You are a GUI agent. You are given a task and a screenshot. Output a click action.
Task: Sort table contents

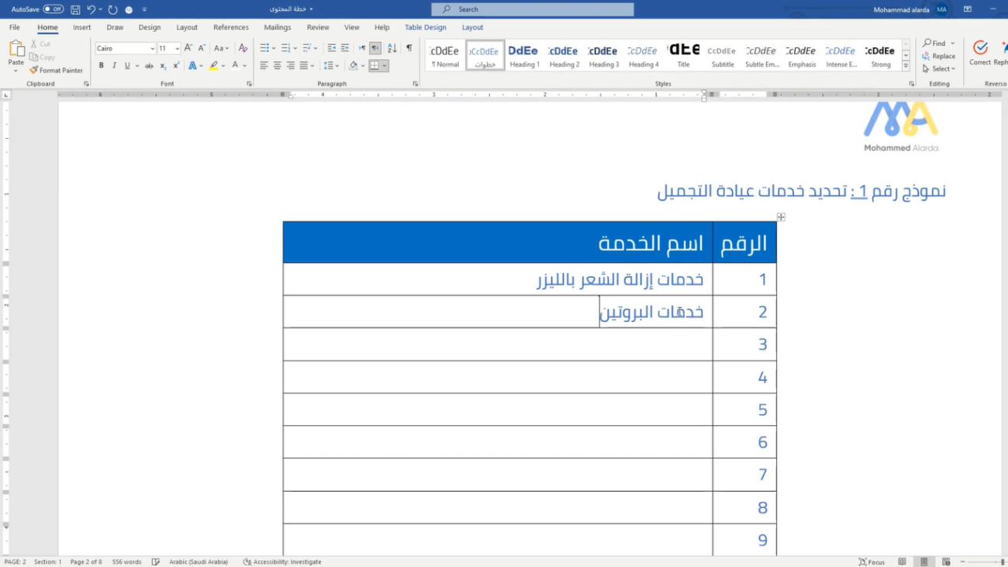pyautogui.click(x=392, y=48)
